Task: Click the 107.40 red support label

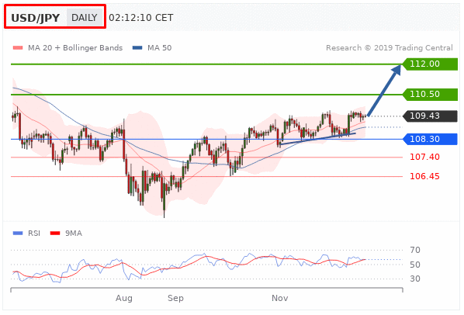Action: [x=424, y=157]
